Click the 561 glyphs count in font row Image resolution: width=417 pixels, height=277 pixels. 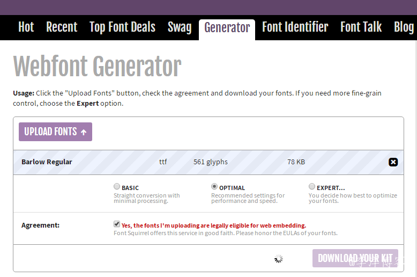[x=210, y=162]
